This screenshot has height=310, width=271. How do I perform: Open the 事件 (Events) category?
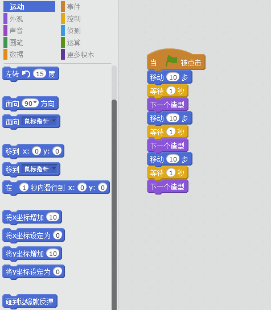pyautogui.click(x=71, y=7)
